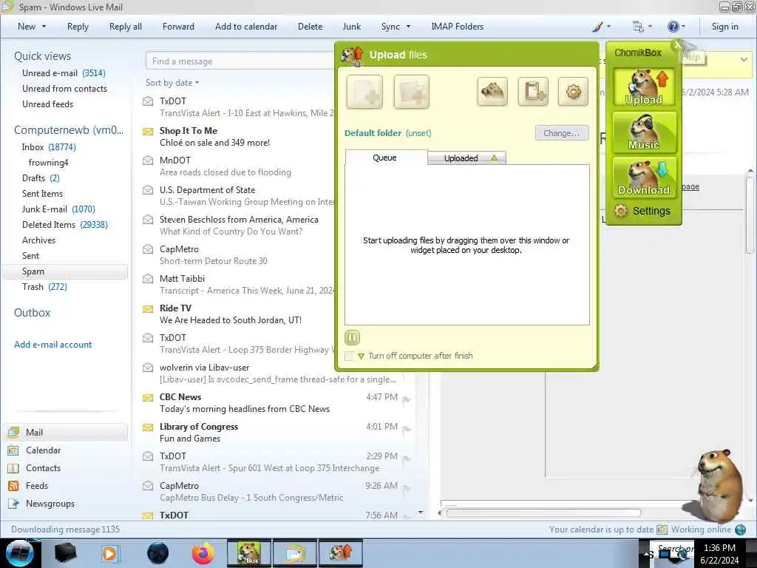757x568 pixels.
Task: Click Forward in the toolbar
Action: pos(178,27)
